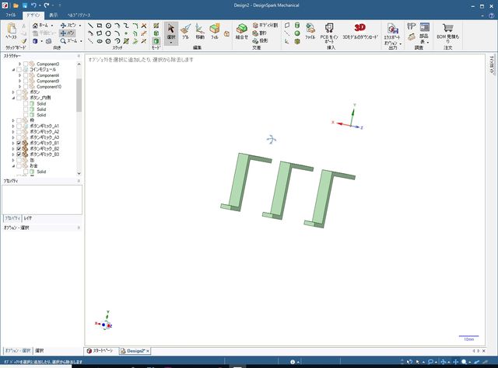Click the Undo arrow in title bar
Screen dimensions: 498x368
click(x=33, y=5)
